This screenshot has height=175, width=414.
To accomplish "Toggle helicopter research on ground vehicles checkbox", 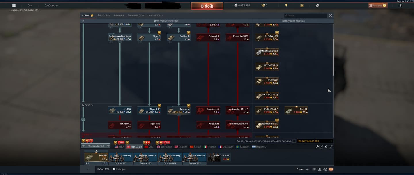I will point(294,141).
